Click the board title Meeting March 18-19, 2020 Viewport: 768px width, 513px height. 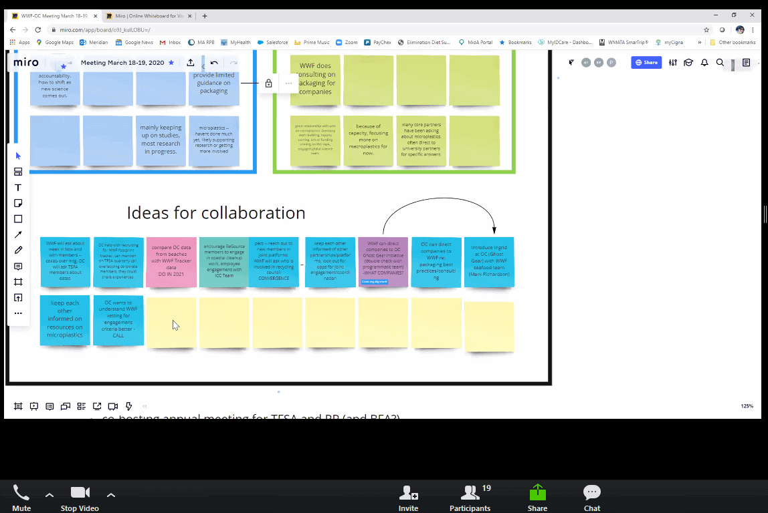pos(122,63)
